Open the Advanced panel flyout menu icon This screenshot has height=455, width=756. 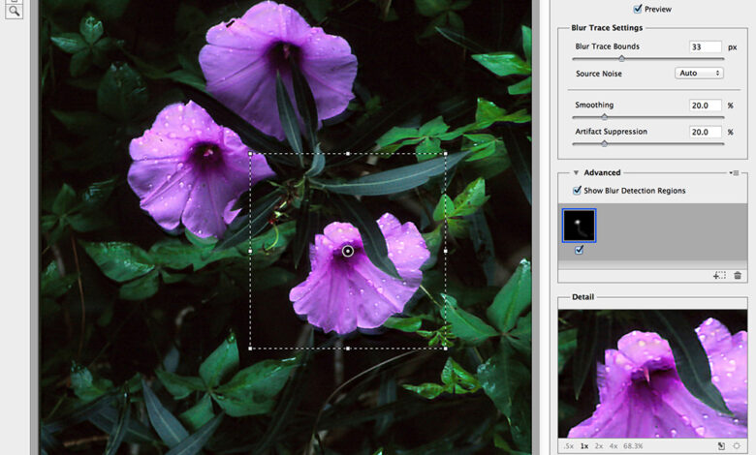click(734, 173)
